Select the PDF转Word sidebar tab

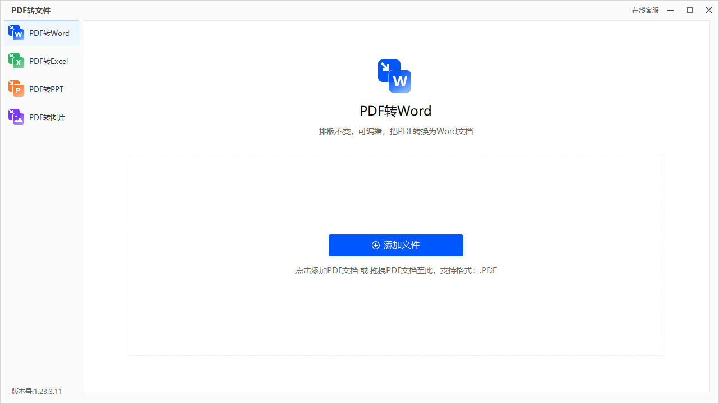[42, 33]
